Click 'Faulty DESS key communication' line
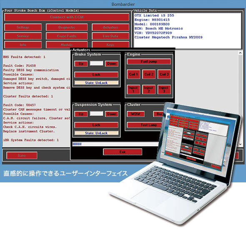Viewport: 246px width, 229px height. coord(31,70)
